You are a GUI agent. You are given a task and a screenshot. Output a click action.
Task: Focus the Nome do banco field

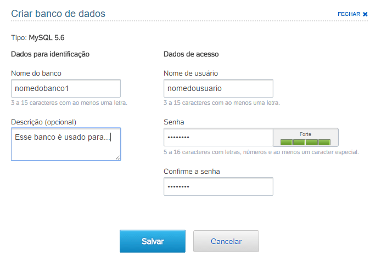(66, 88)
